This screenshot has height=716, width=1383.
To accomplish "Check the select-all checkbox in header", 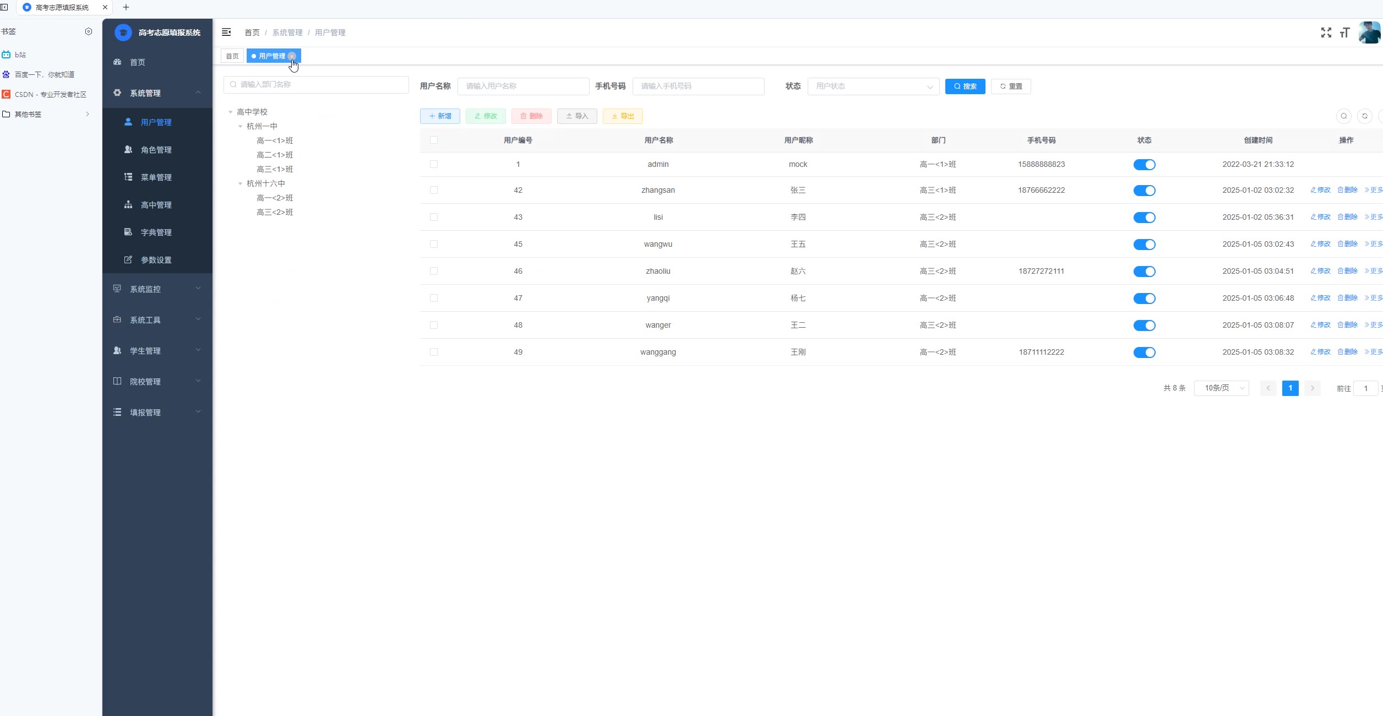I will 434,140.
